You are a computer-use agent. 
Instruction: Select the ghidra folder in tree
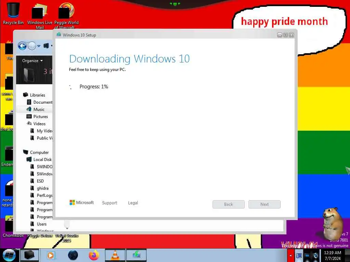(42, 188)
